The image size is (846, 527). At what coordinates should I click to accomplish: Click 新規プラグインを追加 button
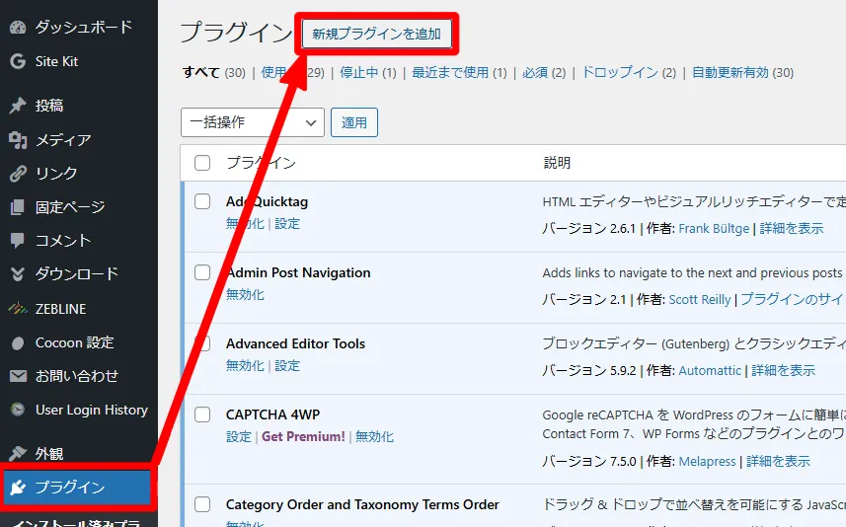click(376, 34)
